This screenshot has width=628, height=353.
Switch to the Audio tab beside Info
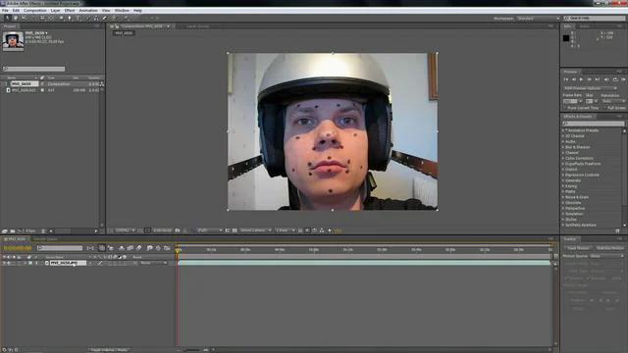[x=585, y=26]
